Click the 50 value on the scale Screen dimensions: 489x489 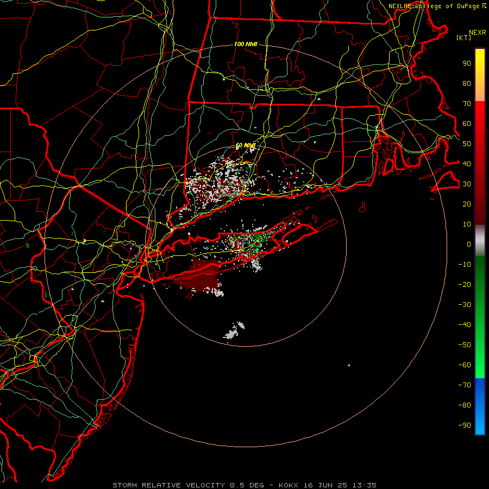click(x=467, y=144)
